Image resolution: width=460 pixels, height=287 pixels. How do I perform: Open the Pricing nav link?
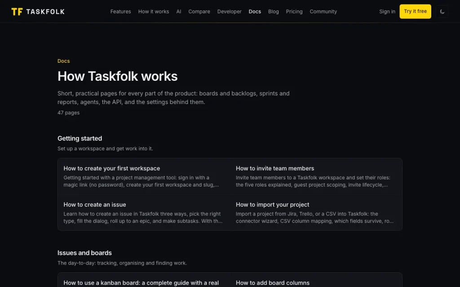(x=294, y=11)
